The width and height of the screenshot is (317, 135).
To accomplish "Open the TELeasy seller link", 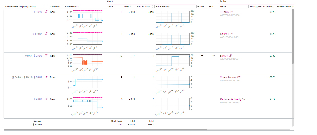I will tap(224, 12).
